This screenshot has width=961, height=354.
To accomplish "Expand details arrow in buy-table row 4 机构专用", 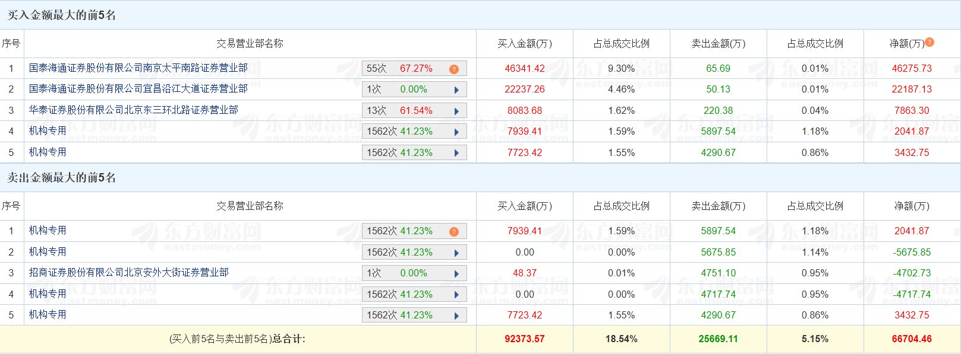I will tap(456, 132).
